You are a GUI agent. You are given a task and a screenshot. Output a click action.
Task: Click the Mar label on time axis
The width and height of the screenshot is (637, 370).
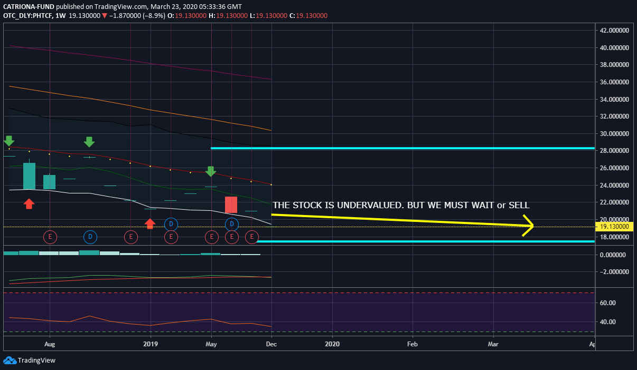493,344
